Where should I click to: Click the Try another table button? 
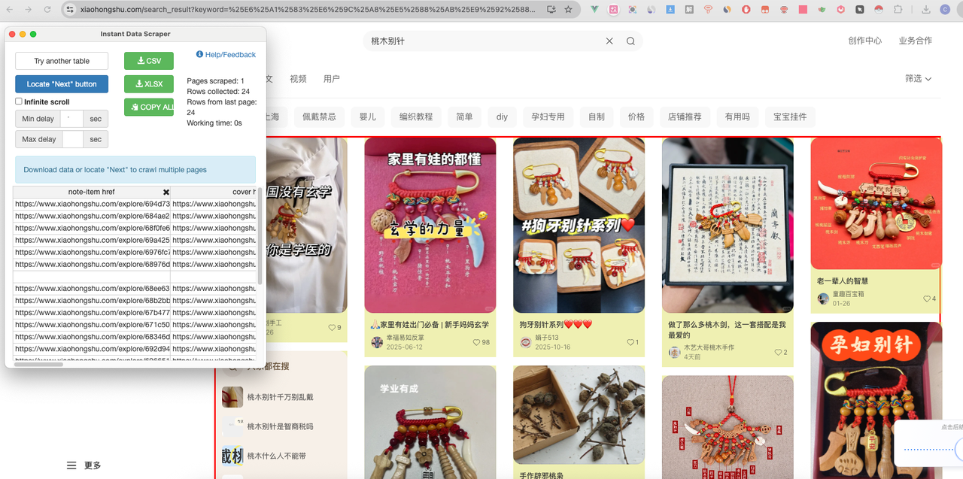(x=62, y=61)
